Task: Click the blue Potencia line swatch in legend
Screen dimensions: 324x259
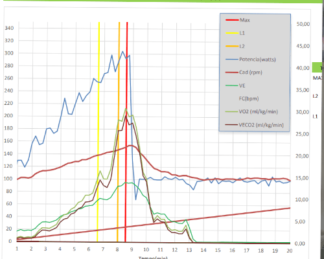Action: pos(232,60)
